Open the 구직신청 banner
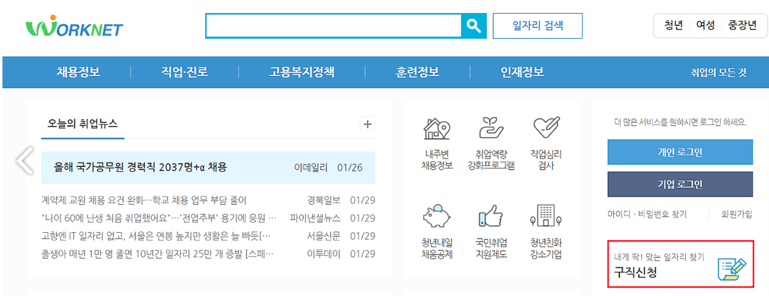Viewport: 769px width, 296px height. tap(680, 264)
